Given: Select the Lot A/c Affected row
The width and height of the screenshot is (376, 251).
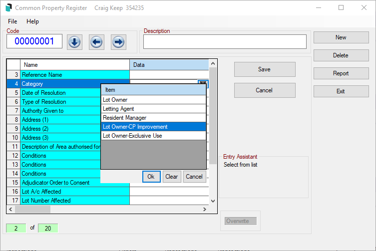Looking at the screenshot, I should [x=75, y=192].
